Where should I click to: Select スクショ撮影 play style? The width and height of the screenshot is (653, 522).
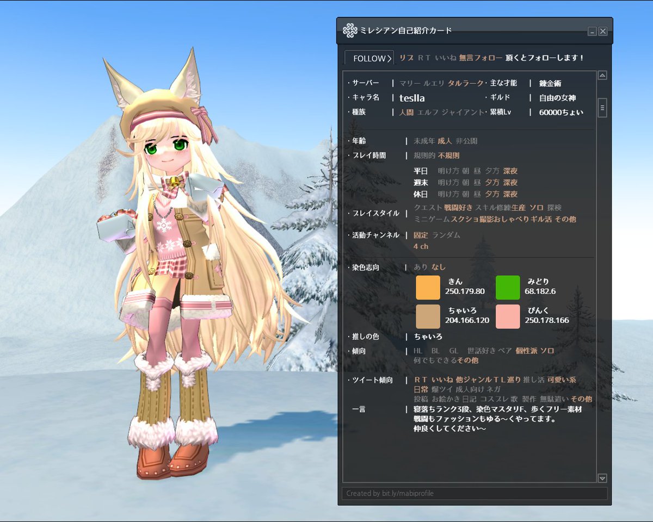(x=472, y=219)
